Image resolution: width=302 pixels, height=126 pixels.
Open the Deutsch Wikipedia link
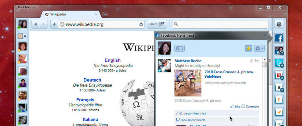[92, 80]
